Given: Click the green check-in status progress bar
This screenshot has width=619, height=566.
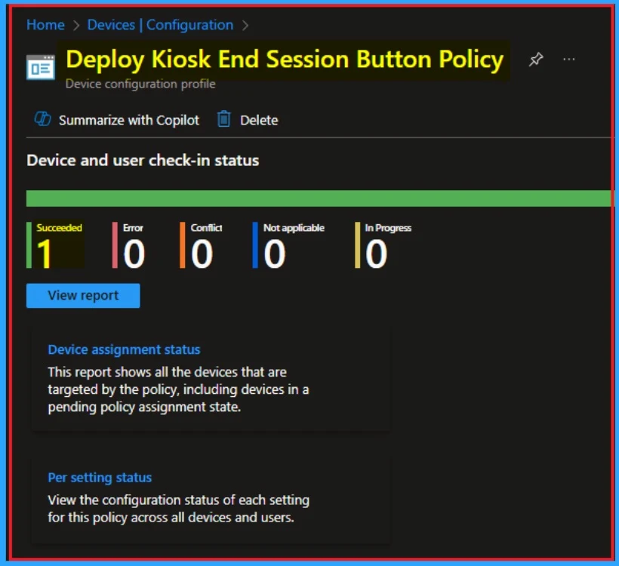Looking at the screenshot, I should [319, 198].
